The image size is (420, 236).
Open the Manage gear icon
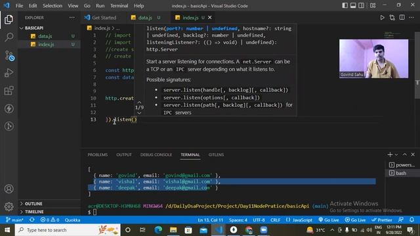[x=9, y=206]
